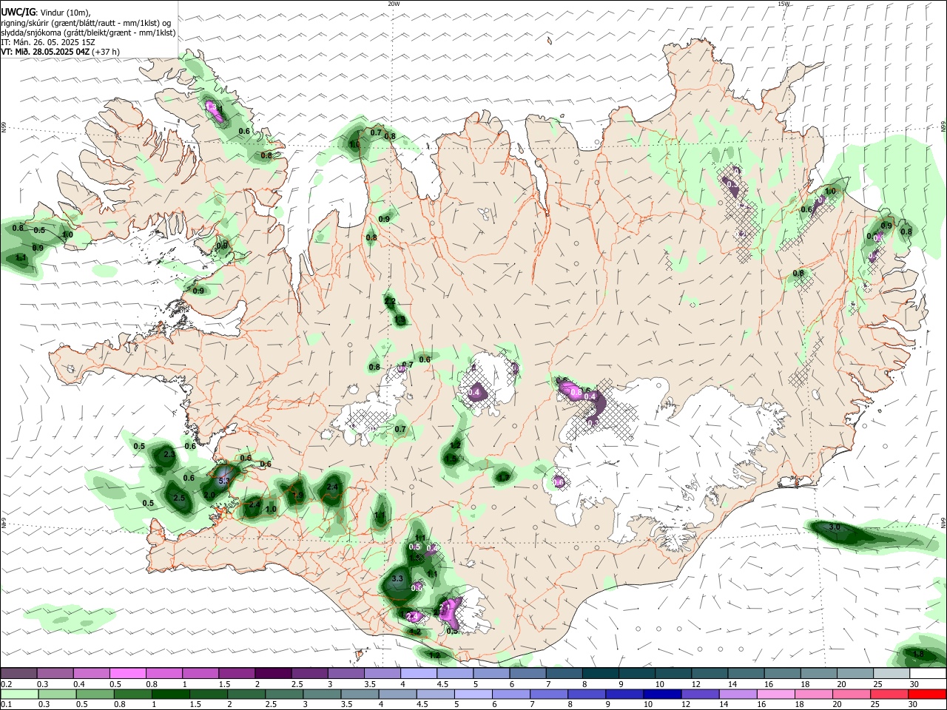Pick the lower legend swatch between 2.5 and 3
This screenshot has width=947, height=710.
286,694
